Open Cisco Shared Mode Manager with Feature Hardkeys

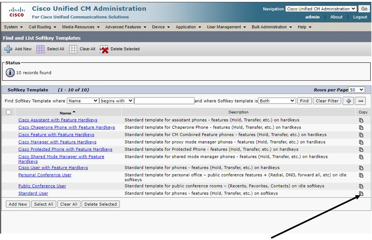pyautogui.click(x=61, y=159)
